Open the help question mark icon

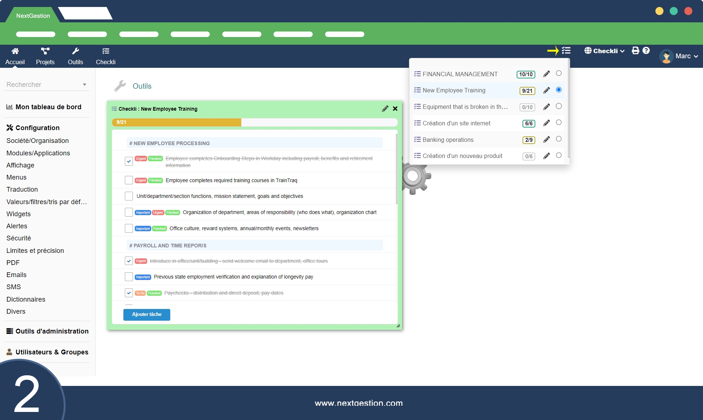click(646, 51)
